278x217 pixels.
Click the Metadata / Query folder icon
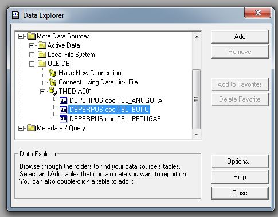pyautogui.click(x=31, y=128)
